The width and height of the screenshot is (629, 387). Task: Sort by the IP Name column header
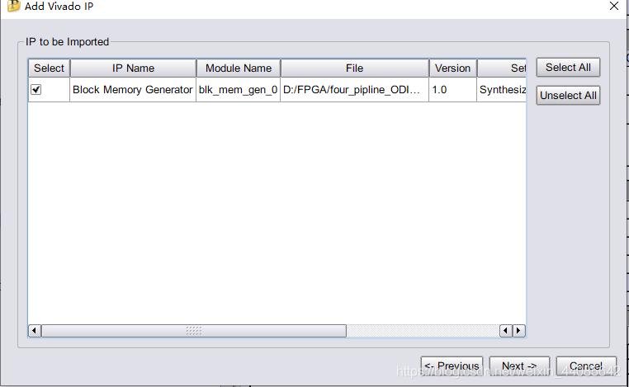133,68
